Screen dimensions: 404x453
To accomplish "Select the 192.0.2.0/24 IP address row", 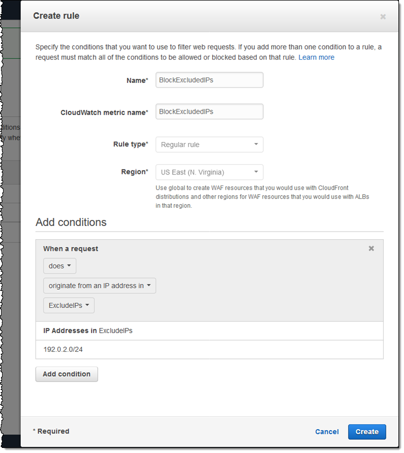I will [x=64, y=349].
